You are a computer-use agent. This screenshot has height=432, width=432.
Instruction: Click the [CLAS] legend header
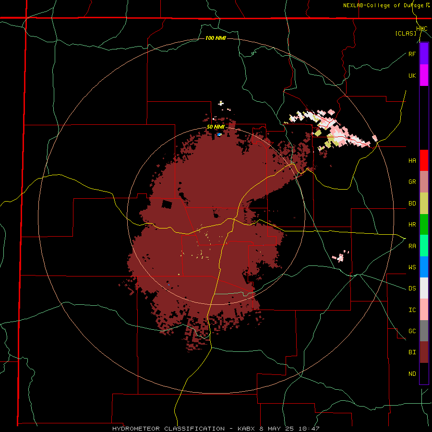(406, 34)
